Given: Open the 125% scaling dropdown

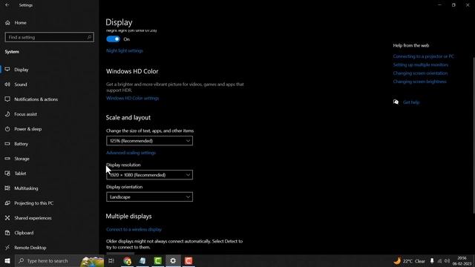Looking at the screenshot, I should pyautogui.click(x=149, y=141).
